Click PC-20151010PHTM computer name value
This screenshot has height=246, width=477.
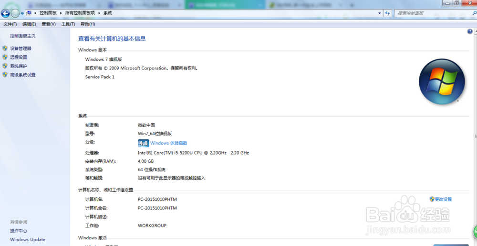[x=157, y=199]
